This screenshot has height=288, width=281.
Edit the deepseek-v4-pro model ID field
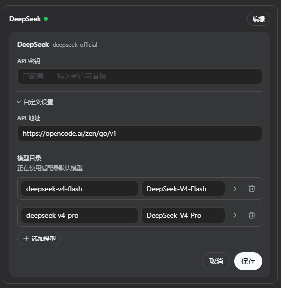(x=79, y=215)
